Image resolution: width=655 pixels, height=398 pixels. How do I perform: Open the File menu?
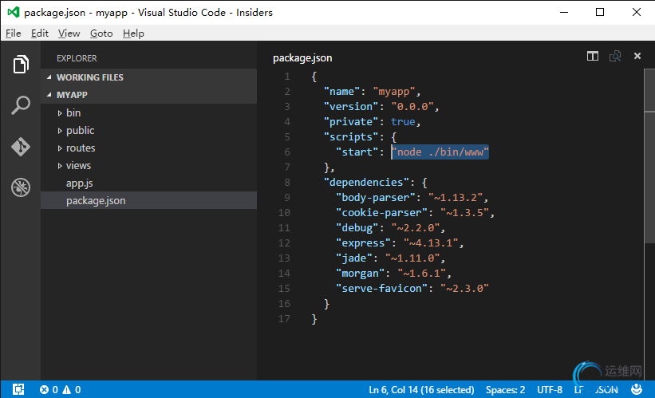[x=14, y=33]
